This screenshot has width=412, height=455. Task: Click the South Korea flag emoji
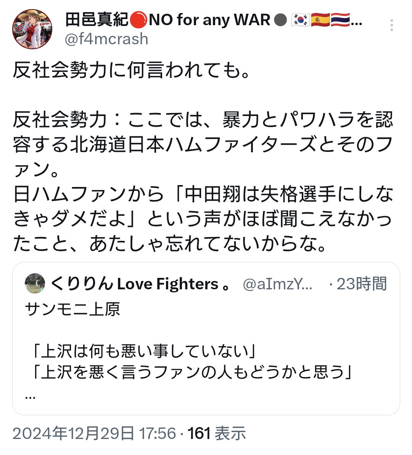tap(300, 20)
